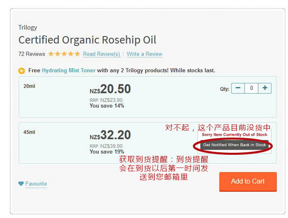
Task: Open the Write a Review link
Action: point(145,54)
